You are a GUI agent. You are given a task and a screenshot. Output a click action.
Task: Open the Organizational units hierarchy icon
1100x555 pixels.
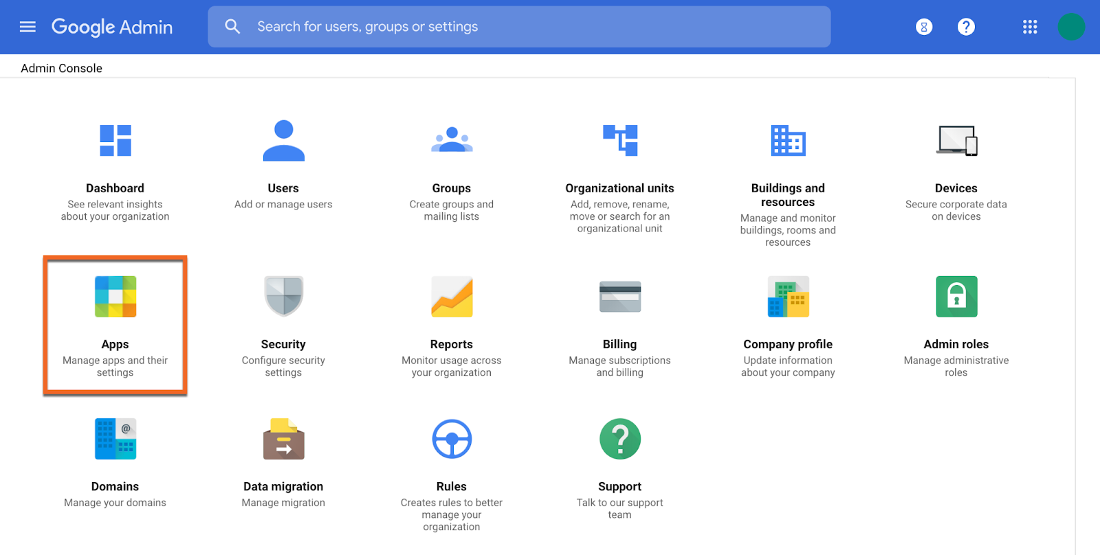(620, 140)
